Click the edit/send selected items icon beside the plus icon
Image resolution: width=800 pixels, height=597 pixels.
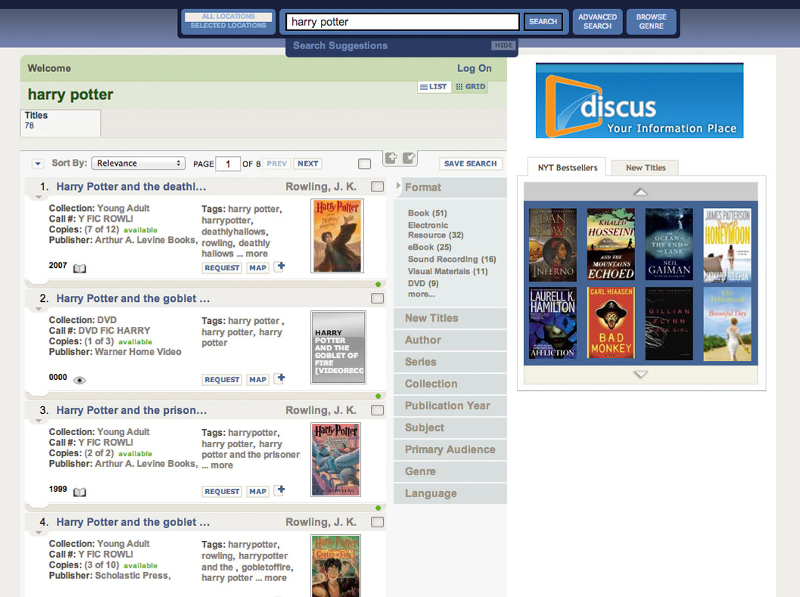click(x=409, y=158)
